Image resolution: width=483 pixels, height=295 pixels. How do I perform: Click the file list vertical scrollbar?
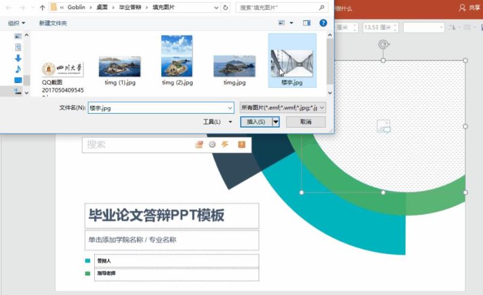click(x=330, y=62)
